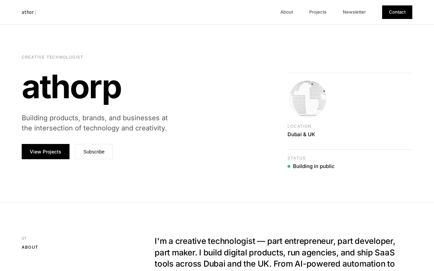Click the top marker on the globe

click(x=312, y=84)
